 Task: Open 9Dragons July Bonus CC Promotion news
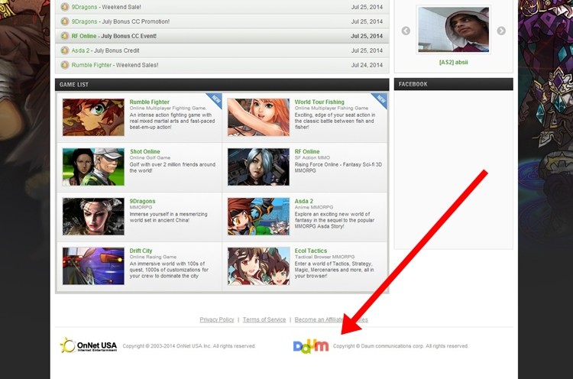[x=120, y=21]
